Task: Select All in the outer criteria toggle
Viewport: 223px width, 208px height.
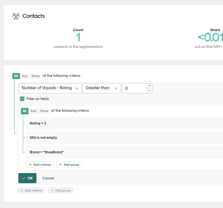Action: point(16,76)
